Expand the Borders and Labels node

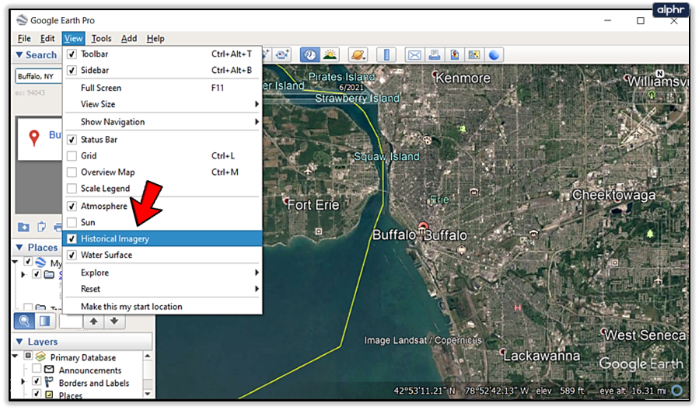pyautogui.click(x=23, y=382)
